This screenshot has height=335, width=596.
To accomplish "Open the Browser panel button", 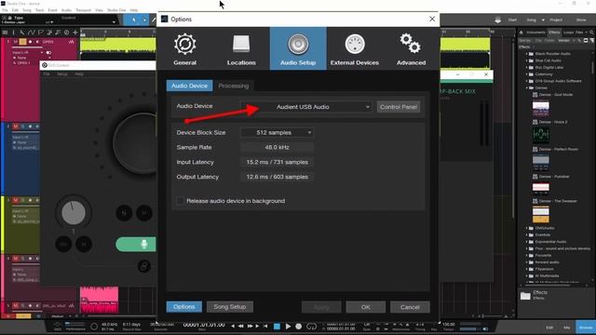I will 586,328.
